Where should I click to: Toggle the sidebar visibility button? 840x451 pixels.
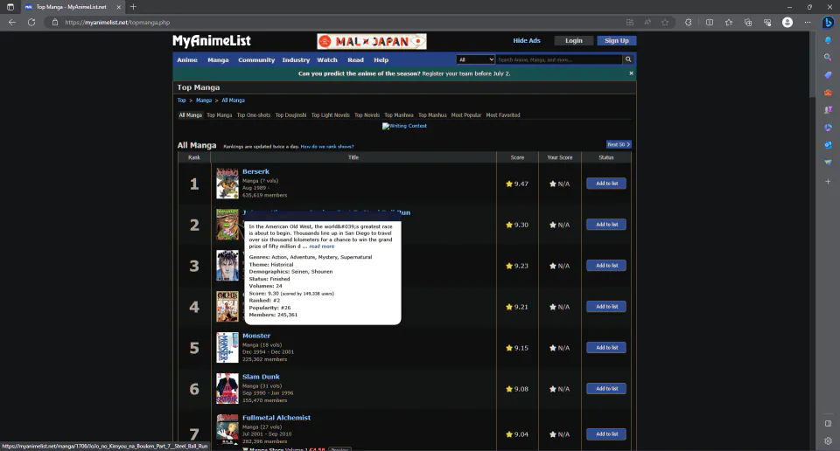coord(828,423)
